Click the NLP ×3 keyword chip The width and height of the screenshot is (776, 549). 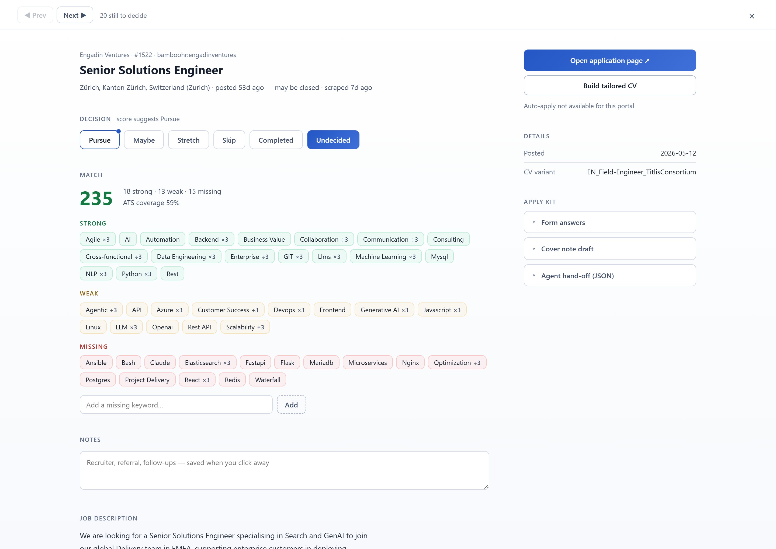coord(96,274)
